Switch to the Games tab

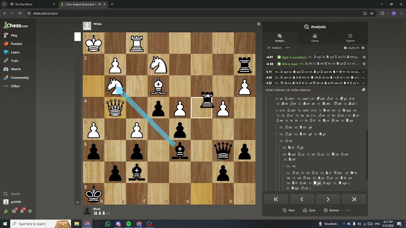[315, 38]
